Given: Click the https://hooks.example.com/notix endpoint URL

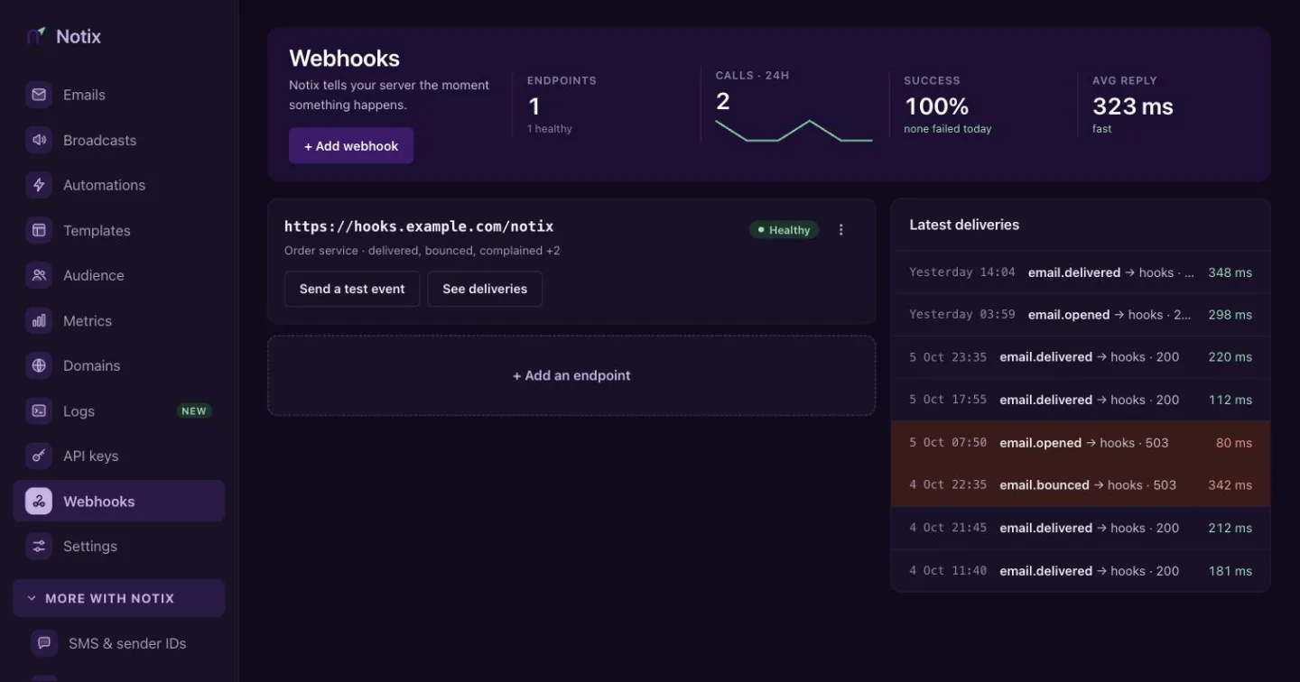Looking at the screenshot, I should click(419, 226).
